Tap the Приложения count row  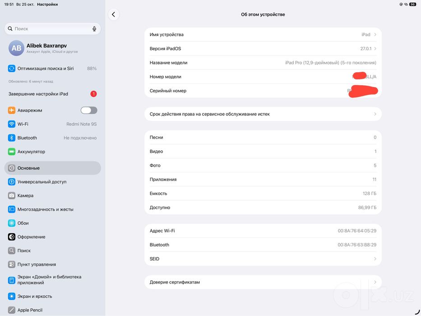[263, 180]
